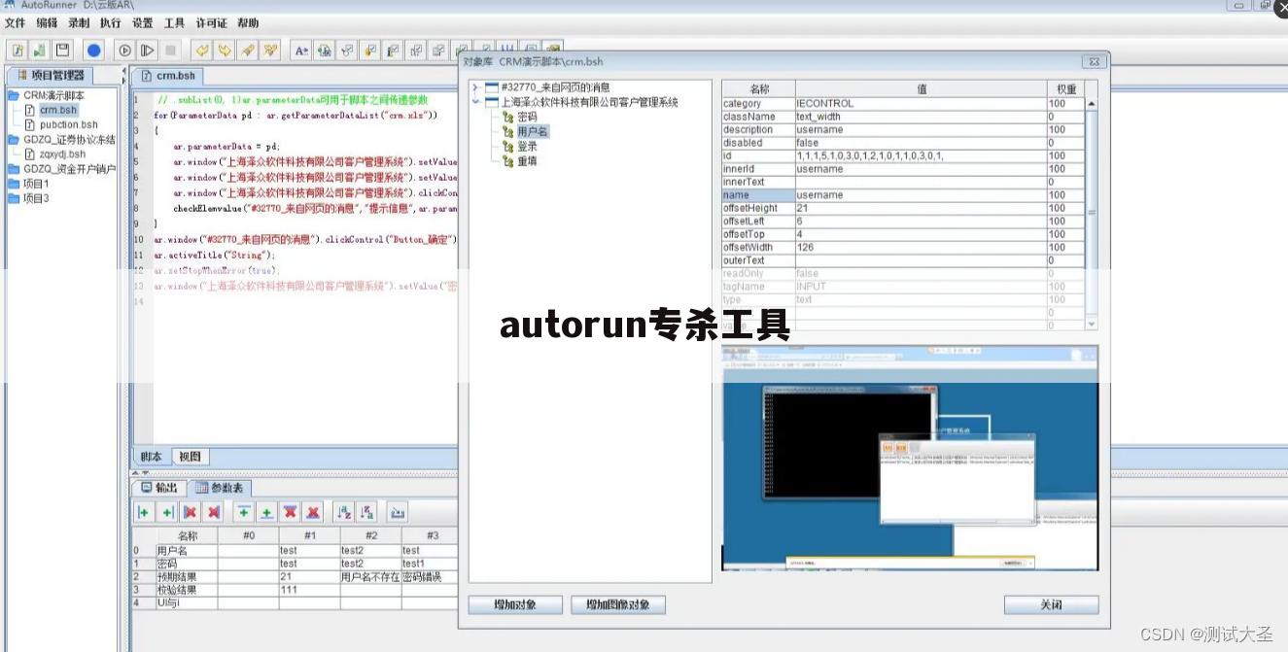
Task: Click the 关闭 button in the object library
Action: point(1051,604)
